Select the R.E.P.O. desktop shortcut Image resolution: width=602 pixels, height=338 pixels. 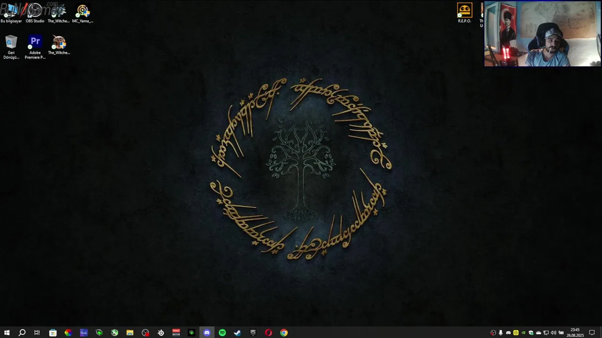(464, 13)
